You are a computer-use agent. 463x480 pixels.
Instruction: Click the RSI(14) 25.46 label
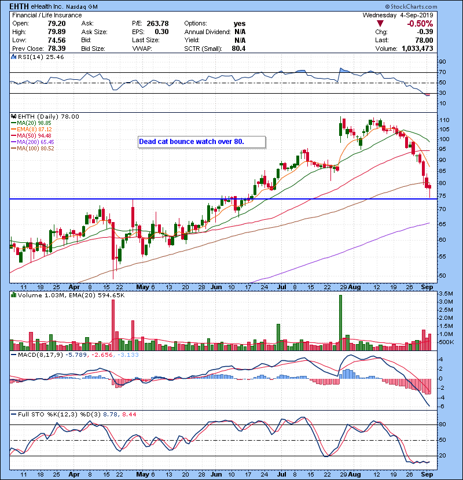pos(41,57)
